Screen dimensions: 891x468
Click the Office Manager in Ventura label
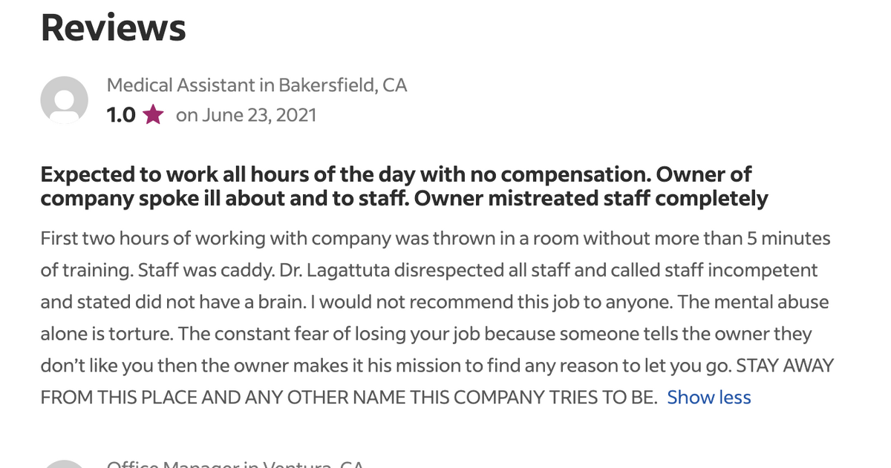pos(235,464)
